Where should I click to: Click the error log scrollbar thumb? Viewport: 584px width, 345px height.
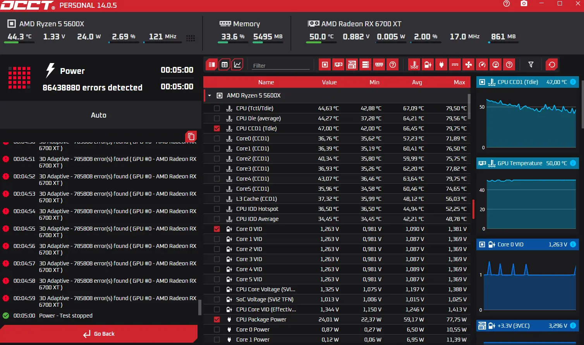[x=200, y=307]
